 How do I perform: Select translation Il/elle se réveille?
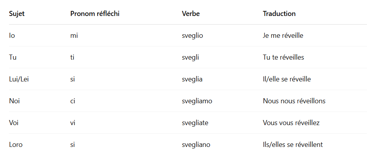coord(287,79)
